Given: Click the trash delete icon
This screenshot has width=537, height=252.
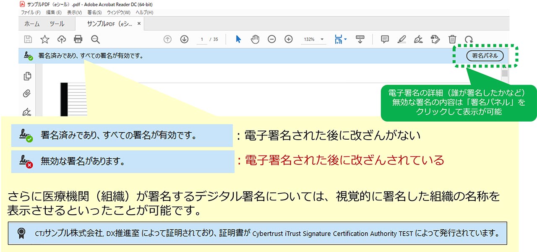Looking at the screenshot, I should tap(452, 39).
